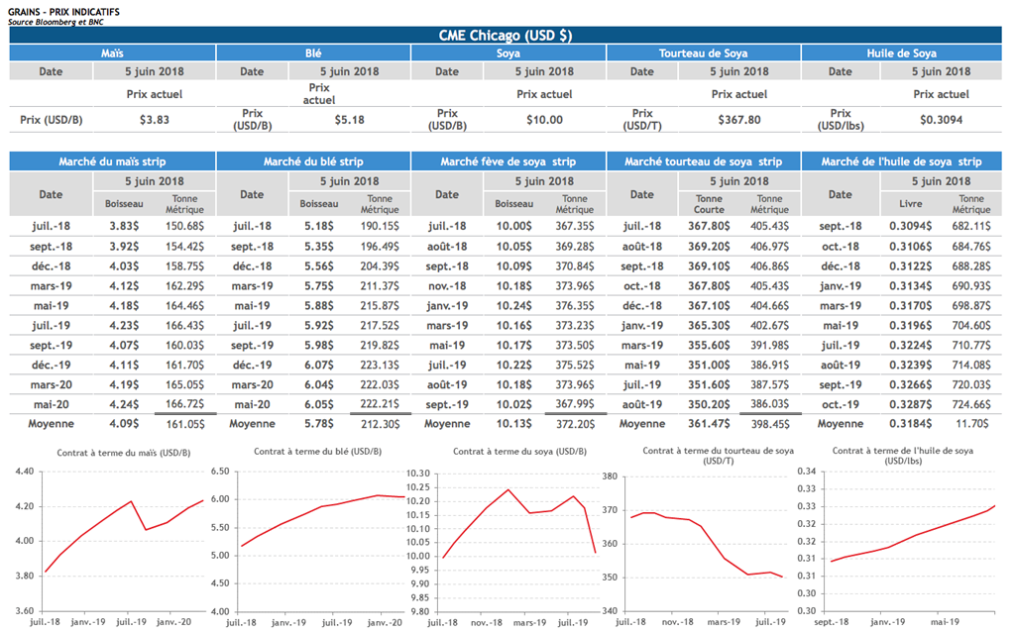The width and height of the screenshot is (1015, 633).
Task: Click the Marché tourteau de soya strip header
Action: pos(703,161)
